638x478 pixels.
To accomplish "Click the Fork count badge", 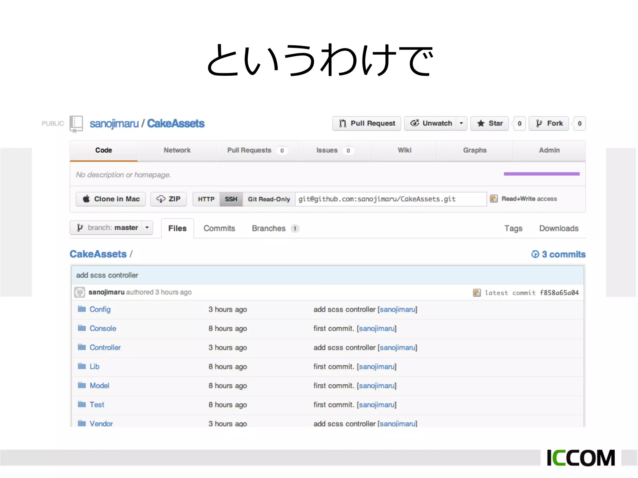I will pyautogui.click(x=579, y=124).
